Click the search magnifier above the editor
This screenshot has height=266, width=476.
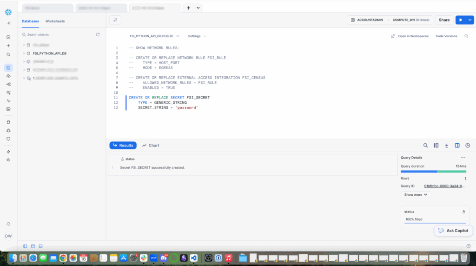tap(466, 36)
